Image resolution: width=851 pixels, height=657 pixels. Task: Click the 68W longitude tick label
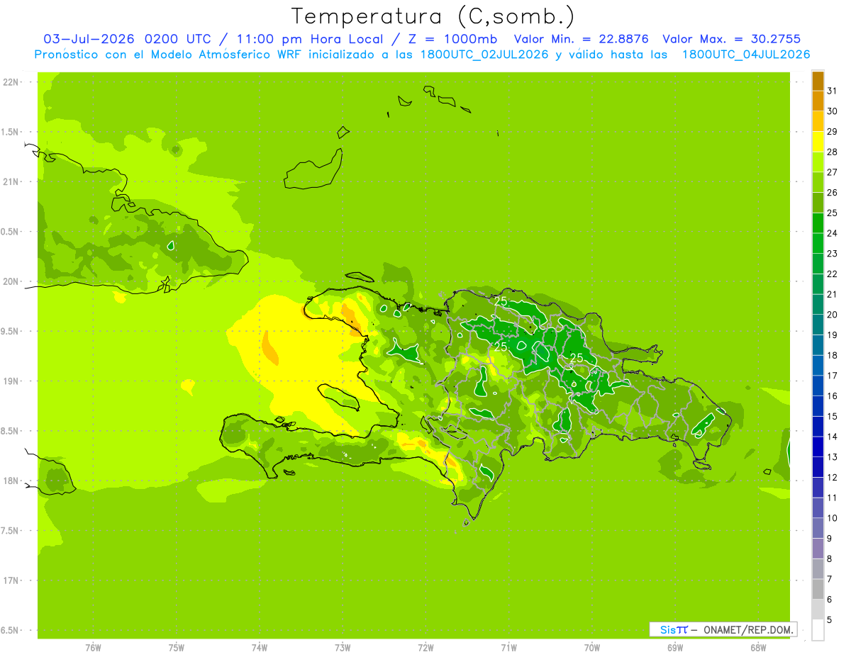[758, 648]
